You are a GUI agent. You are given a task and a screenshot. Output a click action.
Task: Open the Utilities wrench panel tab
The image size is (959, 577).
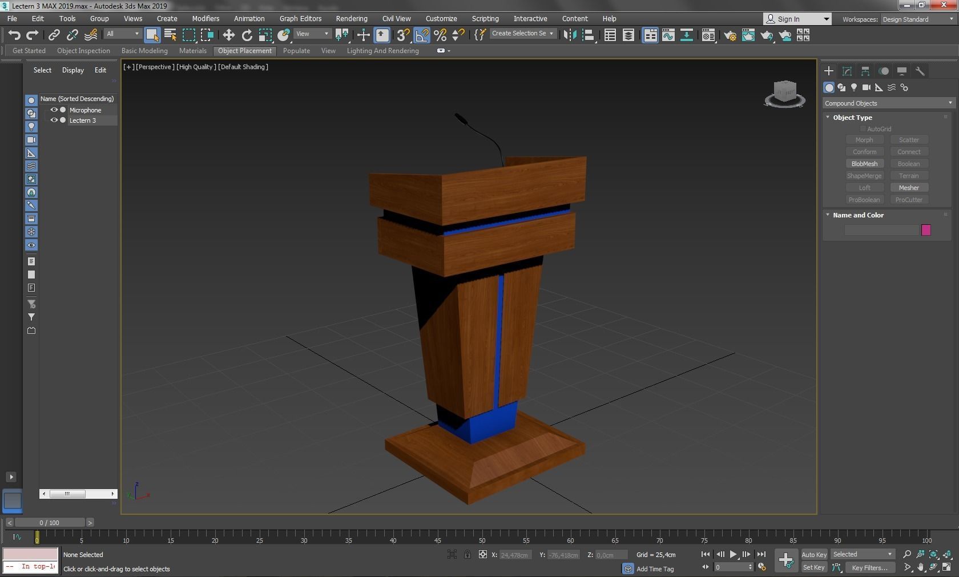tap(920, 71)
